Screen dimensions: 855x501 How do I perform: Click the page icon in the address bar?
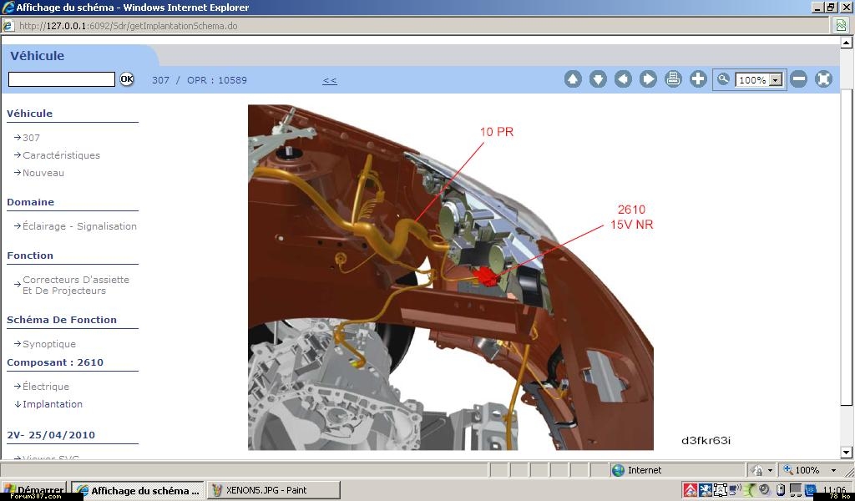click(8, 26)
